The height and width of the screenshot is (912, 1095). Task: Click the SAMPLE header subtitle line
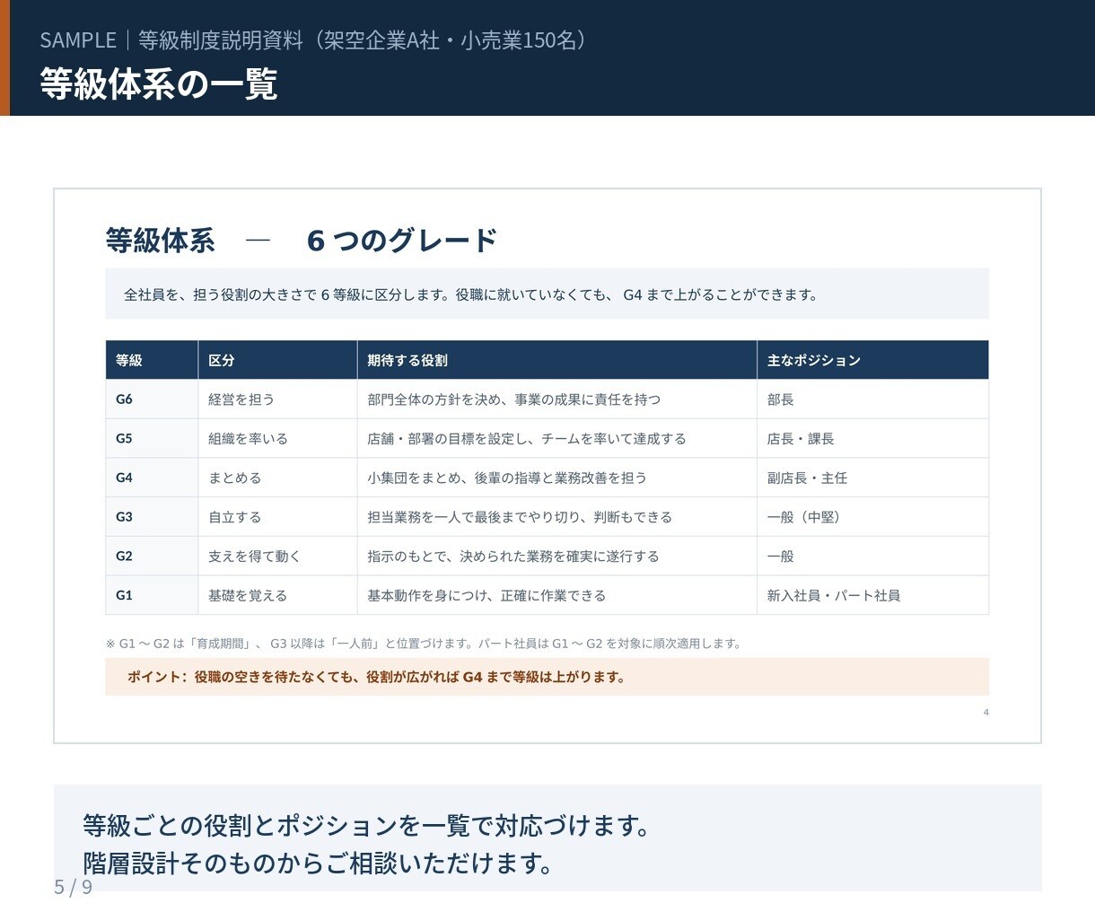[x=314, y=39]
